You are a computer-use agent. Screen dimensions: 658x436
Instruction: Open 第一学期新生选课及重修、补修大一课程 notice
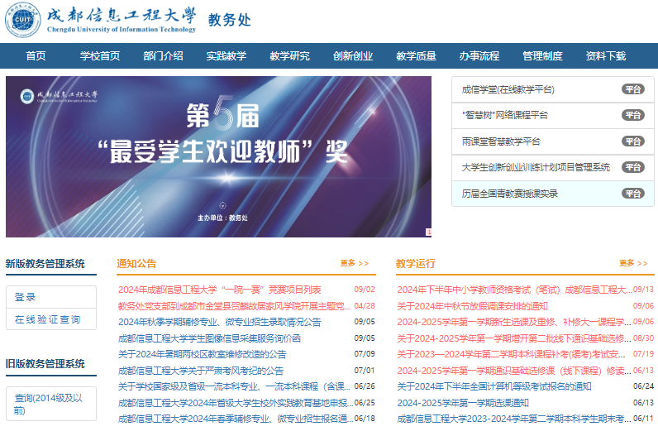click(x=514, y=322)
